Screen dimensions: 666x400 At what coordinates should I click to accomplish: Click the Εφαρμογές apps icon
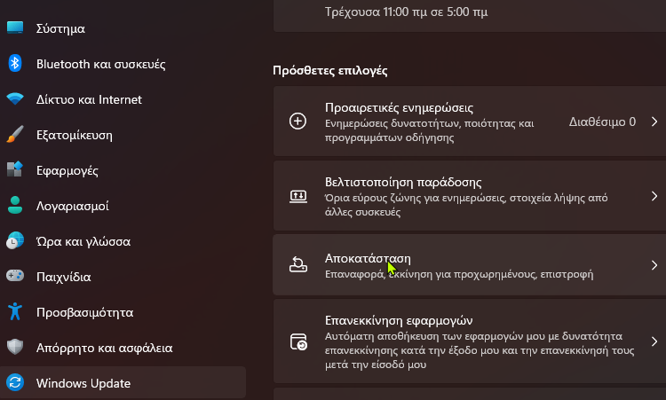coord(15,169)
